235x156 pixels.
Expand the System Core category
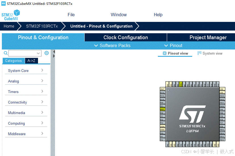pyautogui.click(x=26, y=71)
